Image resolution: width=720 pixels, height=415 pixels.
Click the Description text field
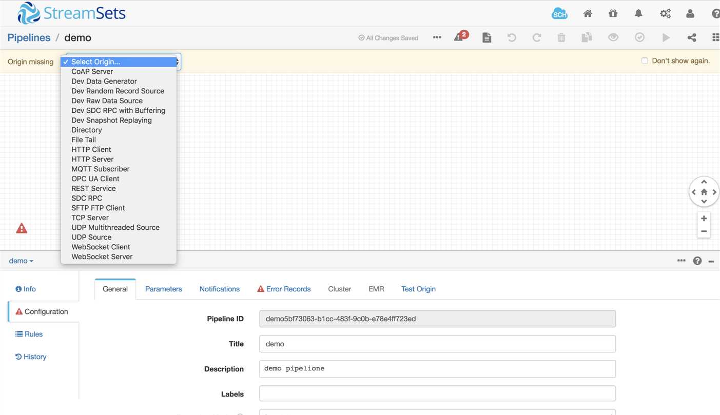pos(437,369)
